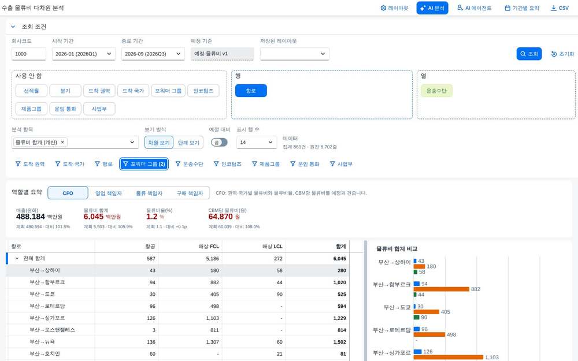
Task: Collapse the 조회 조건 section
Action: pos(13,27)
